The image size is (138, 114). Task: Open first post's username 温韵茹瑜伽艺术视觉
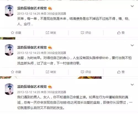pyautogui.click(x=32, y=8)
